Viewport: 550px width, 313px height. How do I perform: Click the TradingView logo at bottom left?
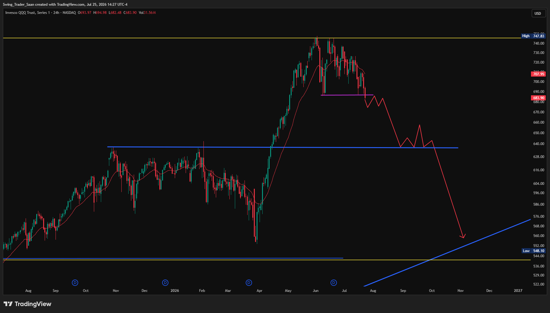(x=27, y=304)
